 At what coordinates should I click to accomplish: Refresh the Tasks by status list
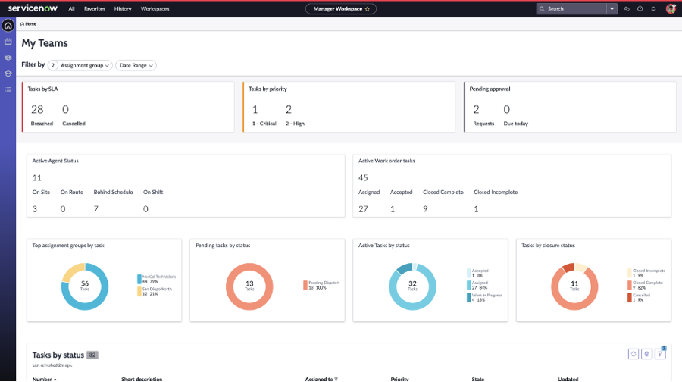click(634, 354)
